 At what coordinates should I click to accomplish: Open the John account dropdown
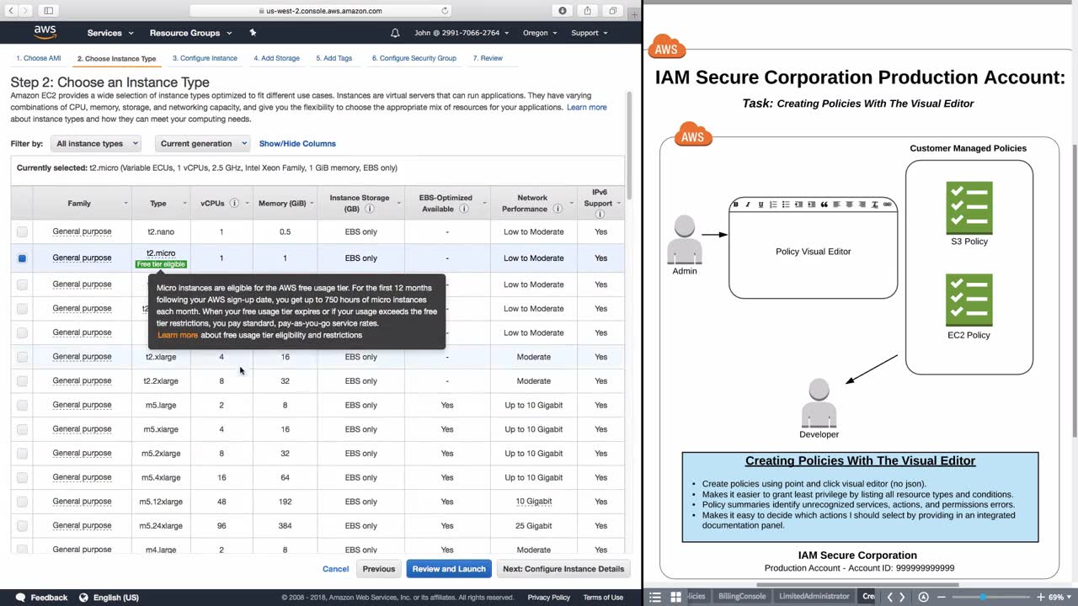[x=462, y=33]
